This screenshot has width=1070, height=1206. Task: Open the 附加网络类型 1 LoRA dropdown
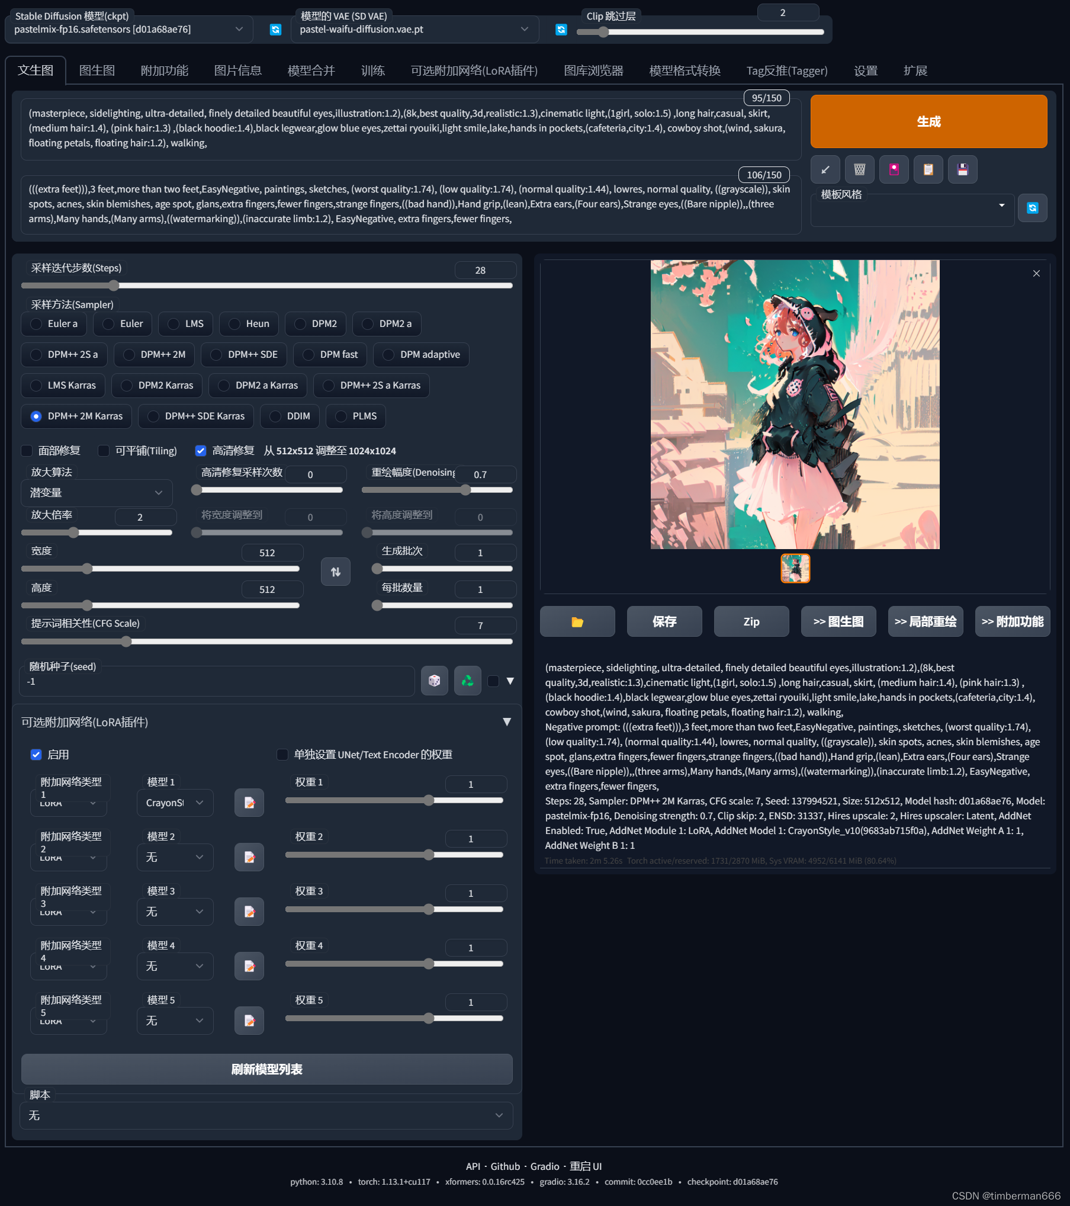pos(69,803)
